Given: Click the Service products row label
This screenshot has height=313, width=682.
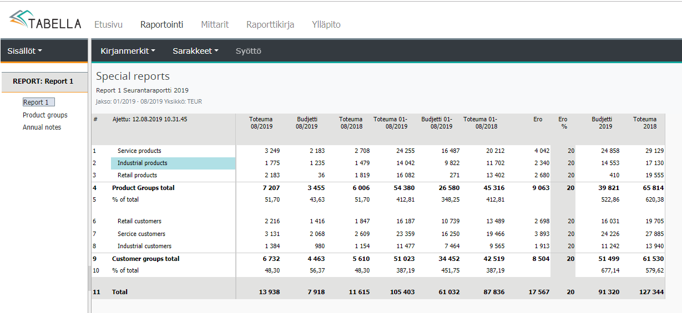Looking at the screenshot, I should click(139, 151).
